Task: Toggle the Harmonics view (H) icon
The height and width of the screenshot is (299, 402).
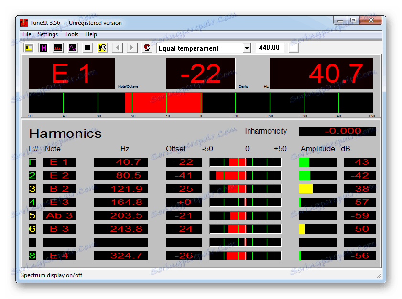Action: pyautogui.click(x=43, y=48)
